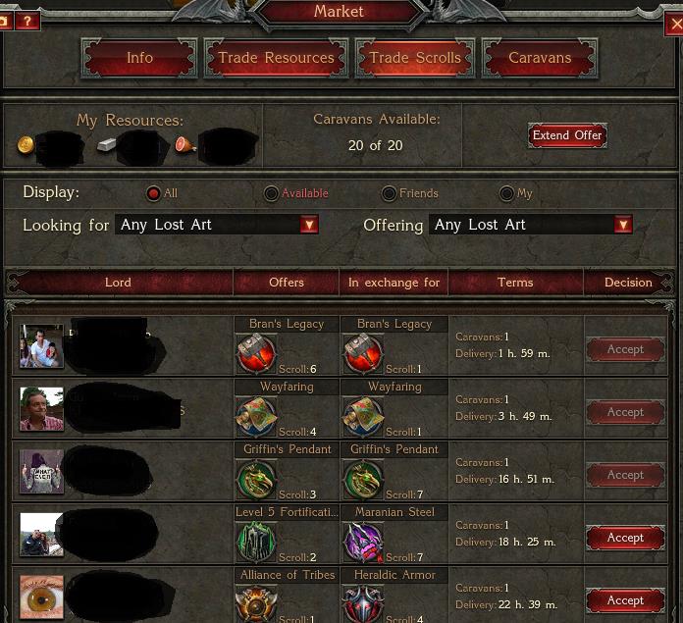Image resolution: width=683 pixels, height=623 pixels.
Task: Select the All display radio button
Action: point(153,193)
